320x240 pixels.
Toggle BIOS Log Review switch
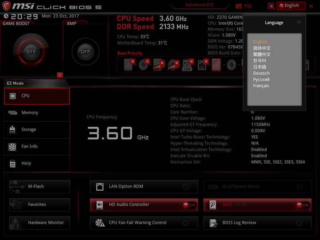[299, 223]
